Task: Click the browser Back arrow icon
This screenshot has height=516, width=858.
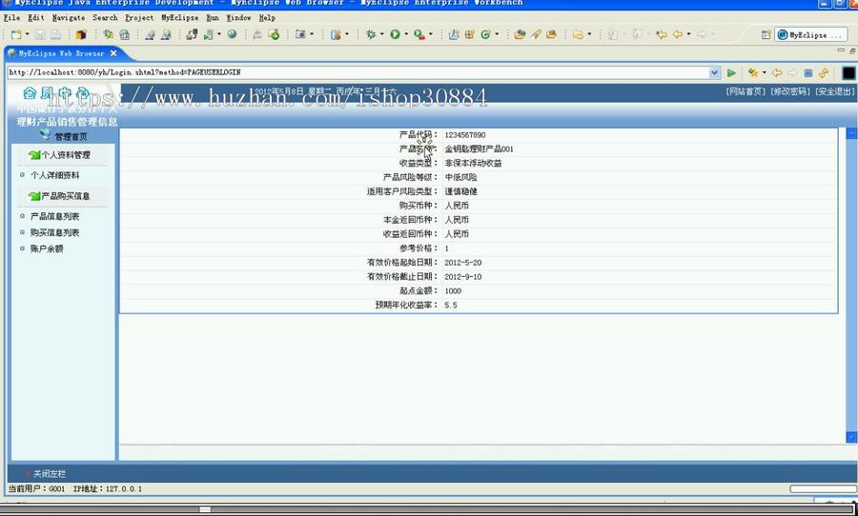Action: (777, 72)
